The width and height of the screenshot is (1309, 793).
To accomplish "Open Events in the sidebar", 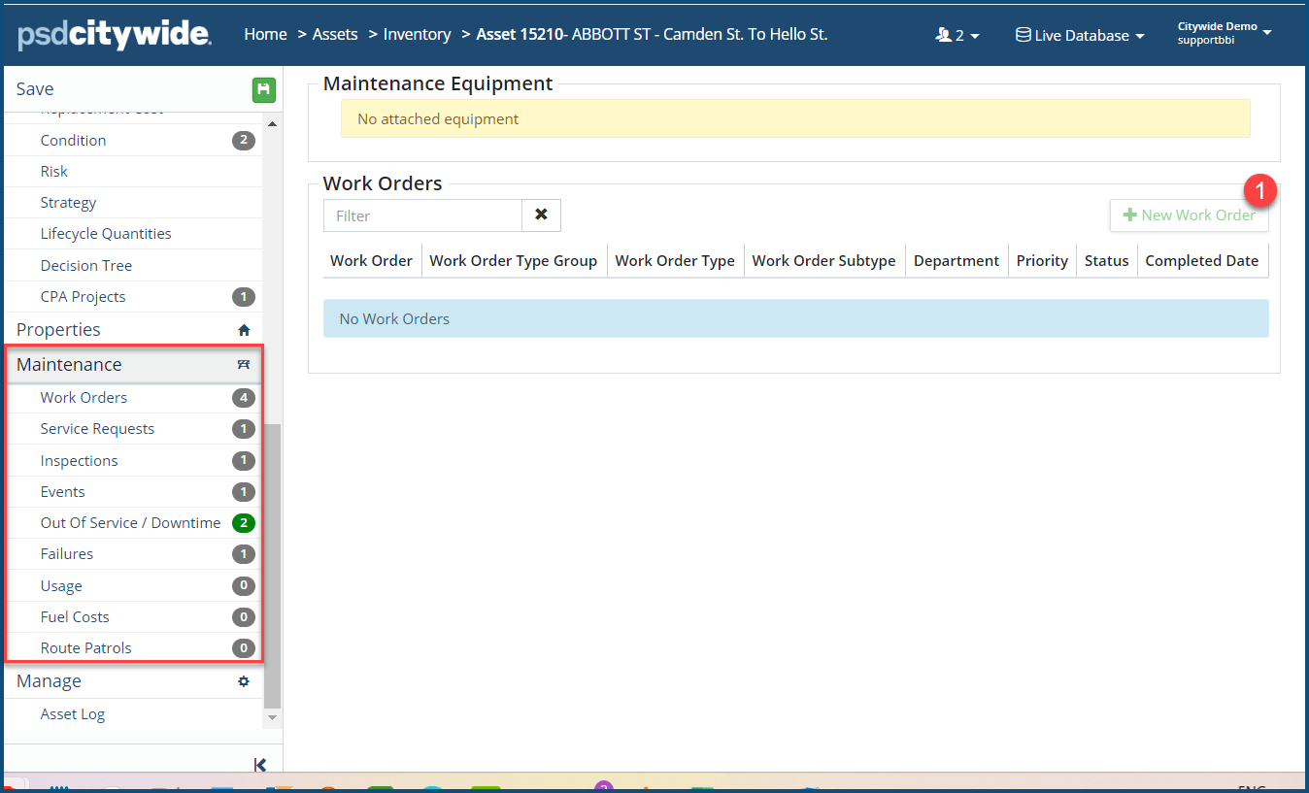I will pyautogui.click(x=134, y=491).
